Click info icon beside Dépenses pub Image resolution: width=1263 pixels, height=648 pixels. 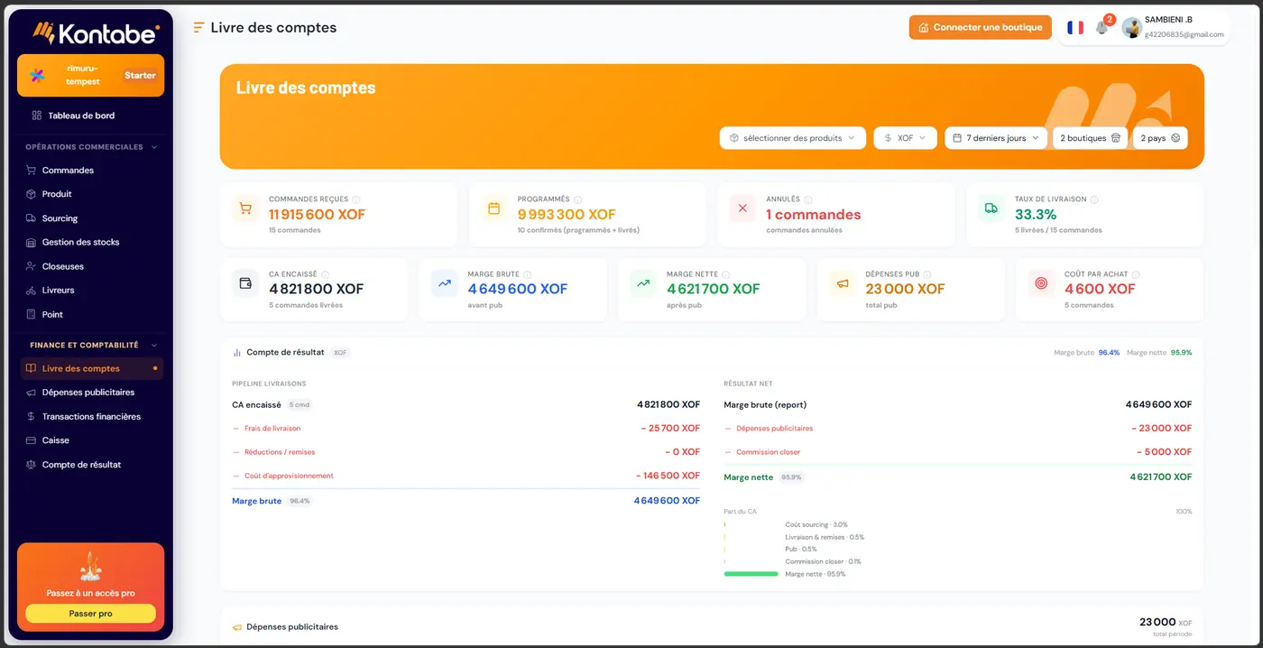927,274
